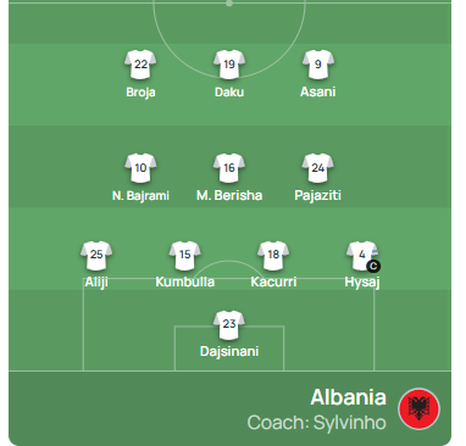Select goalkeeper Dajsinani's number 23 shirt
Viewport: 466px width, 446px height.
pos(229,325)
